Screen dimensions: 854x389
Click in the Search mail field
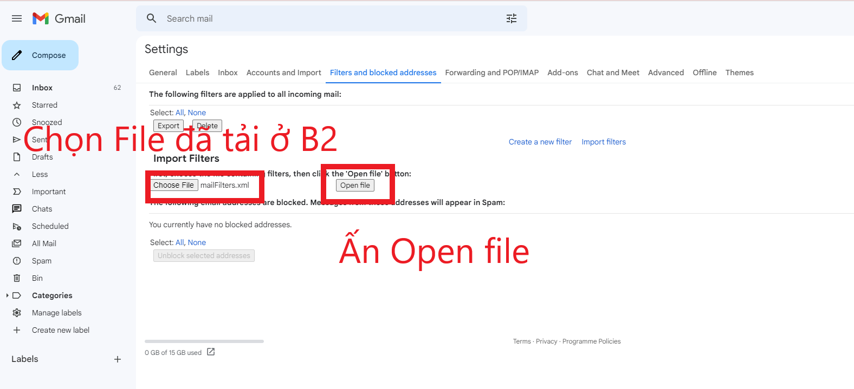pyautogui.click(x=325, y=18)
